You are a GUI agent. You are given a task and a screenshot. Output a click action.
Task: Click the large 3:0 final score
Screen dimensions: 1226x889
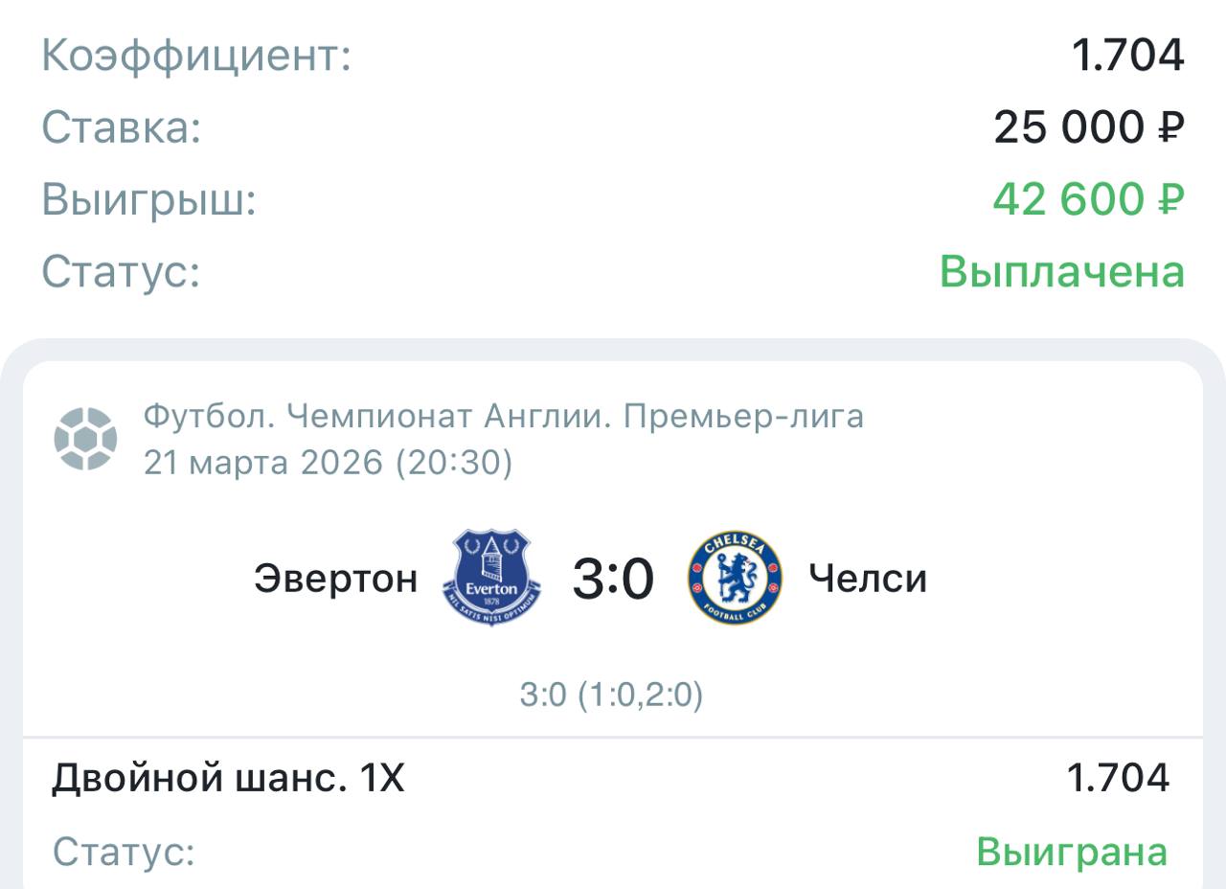click(x=613, y=579)
